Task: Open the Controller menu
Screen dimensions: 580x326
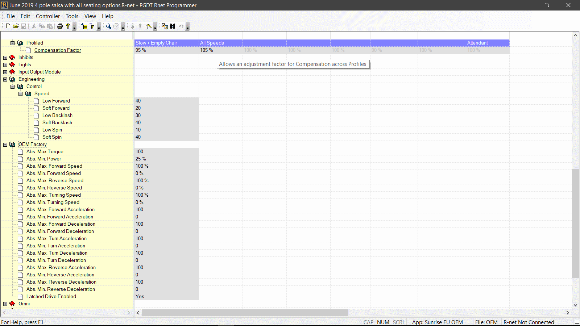Action: coord(47,16)
